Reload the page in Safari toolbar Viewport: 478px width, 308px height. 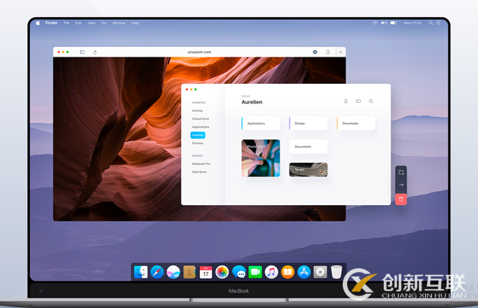[95, 52]
